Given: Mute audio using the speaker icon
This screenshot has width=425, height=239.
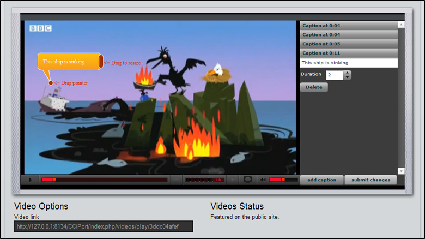Looking at the screenshot, I should (263, 180).
